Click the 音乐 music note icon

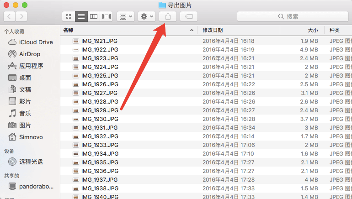point(12,113)
